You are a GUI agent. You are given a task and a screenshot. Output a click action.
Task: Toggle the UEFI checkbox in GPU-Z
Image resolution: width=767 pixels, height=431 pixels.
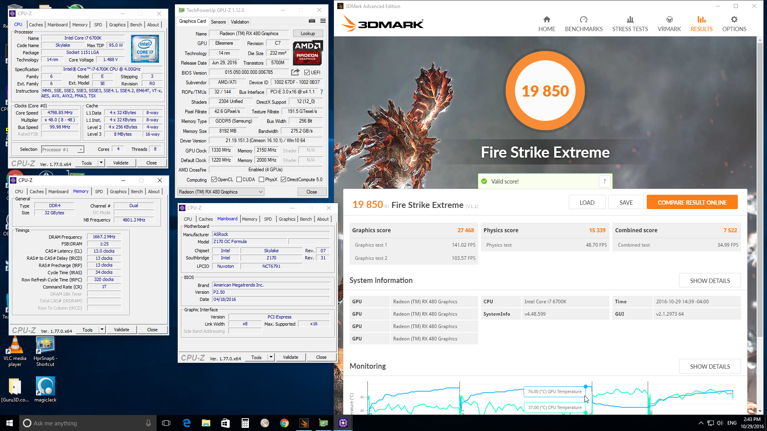[x=307, y=72]
